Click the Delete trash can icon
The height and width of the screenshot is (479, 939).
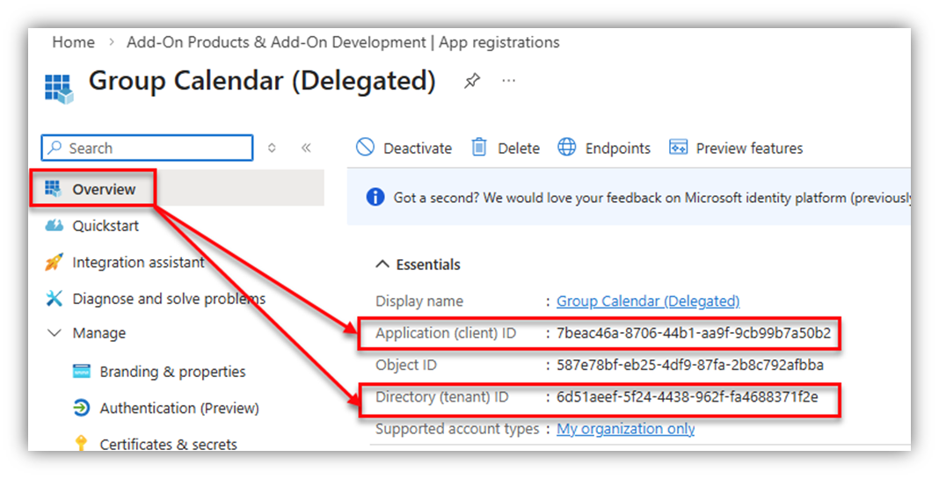479,148
